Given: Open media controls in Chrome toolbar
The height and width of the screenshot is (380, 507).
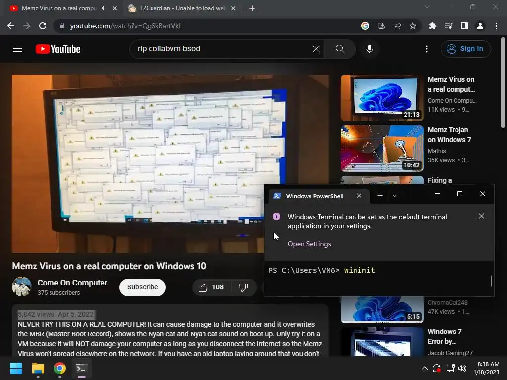Looking at the screenshot, I should click(448, 26).
